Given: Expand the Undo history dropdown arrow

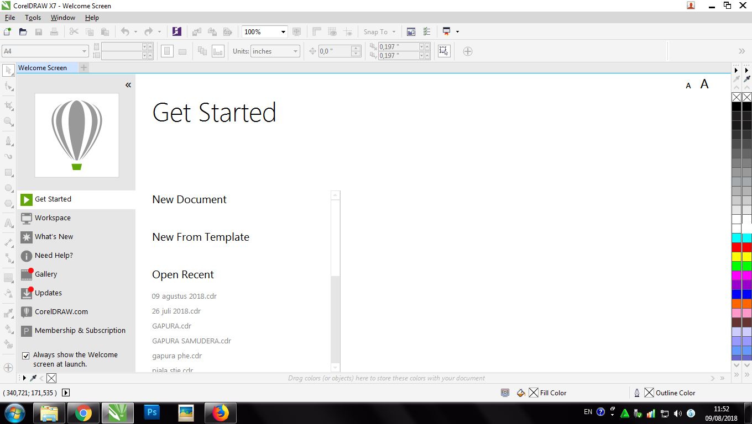Looking at the screenshot, I should (x=136, y=31).
